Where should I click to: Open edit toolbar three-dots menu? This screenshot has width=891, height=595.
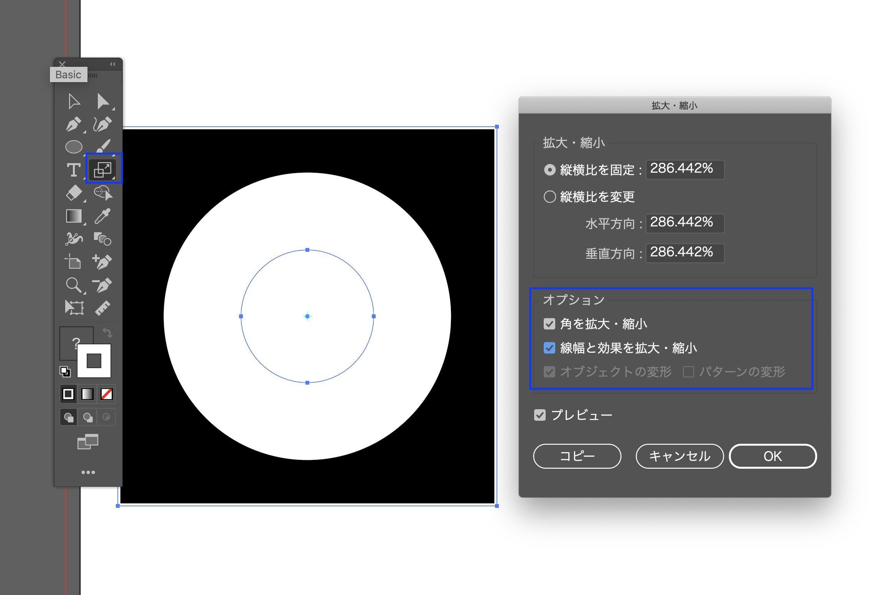(x=88, y=472)
